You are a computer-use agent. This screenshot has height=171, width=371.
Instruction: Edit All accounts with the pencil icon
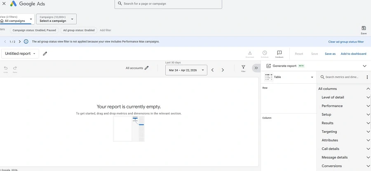click(x=147, y=68)
